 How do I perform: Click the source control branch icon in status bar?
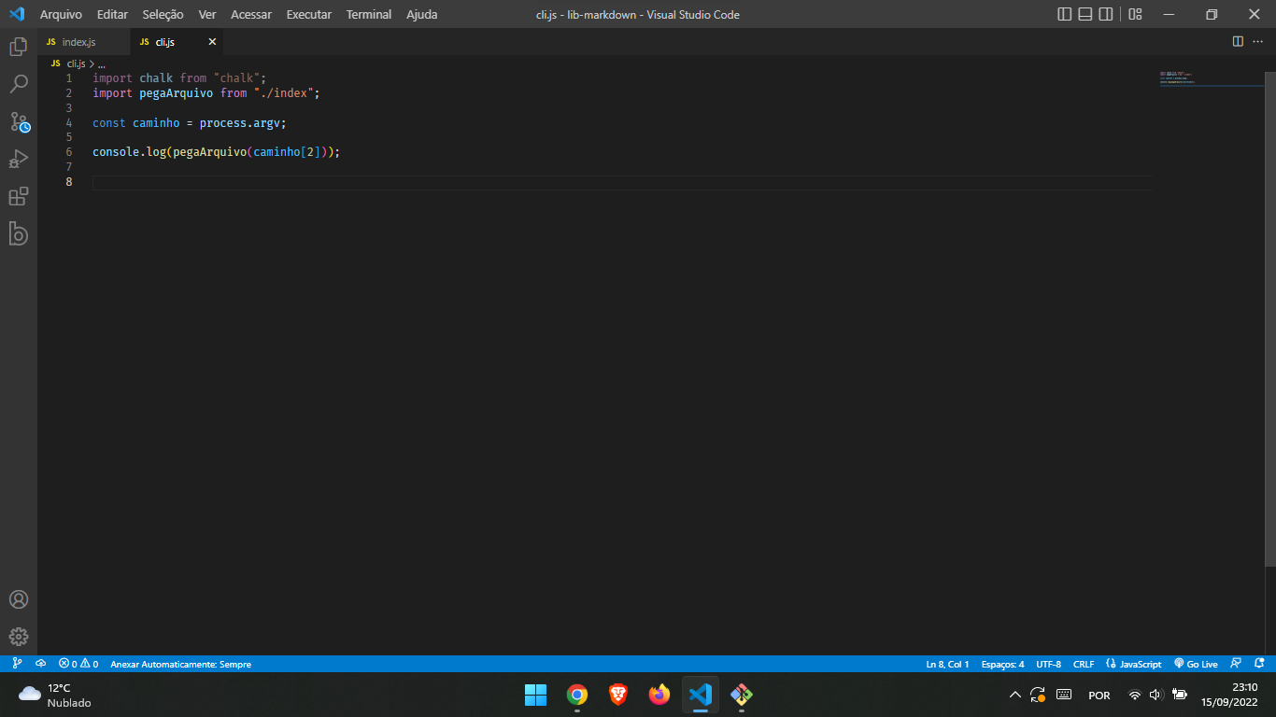click(x=17, y=664)
